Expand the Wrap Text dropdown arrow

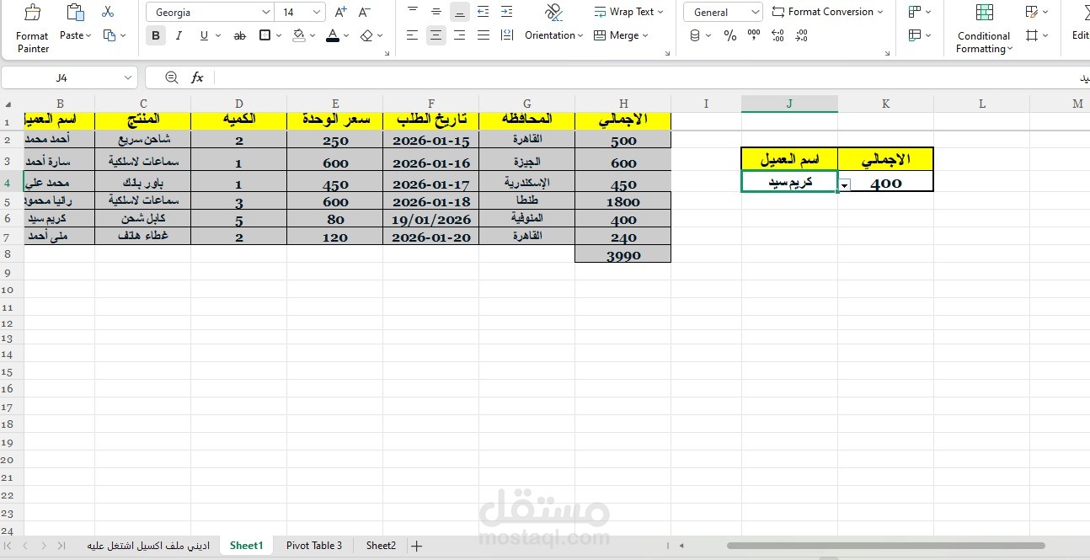click(x=660, y=12)
